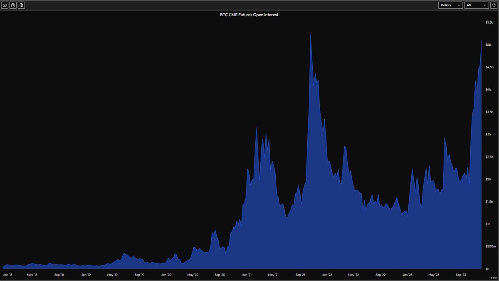499x281 pixels.
Task: Click the Sep '18 x-axis label
Action: (59, 275)
